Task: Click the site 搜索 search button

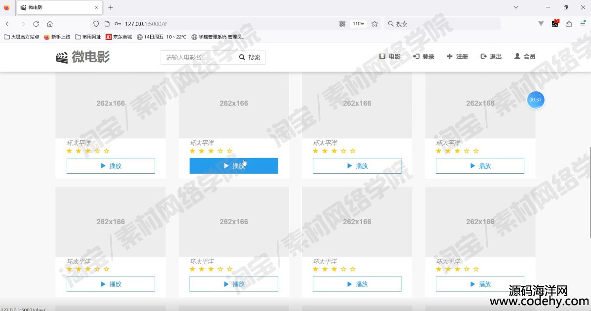Action: tap(250, 57)
